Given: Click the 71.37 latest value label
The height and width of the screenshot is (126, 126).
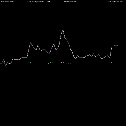Looking at the screenshot, I should (x=116, y=46).
